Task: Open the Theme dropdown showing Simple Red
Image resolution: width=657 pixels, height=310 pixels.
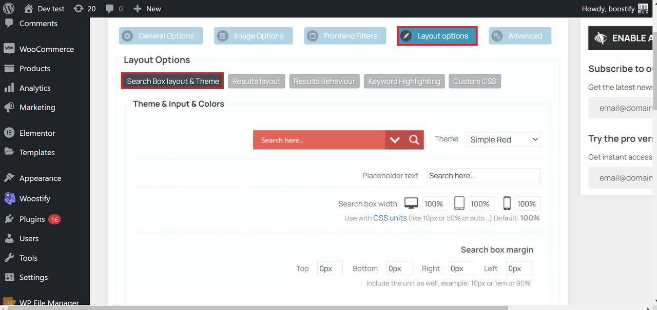Action: click(x=504, y=139)
